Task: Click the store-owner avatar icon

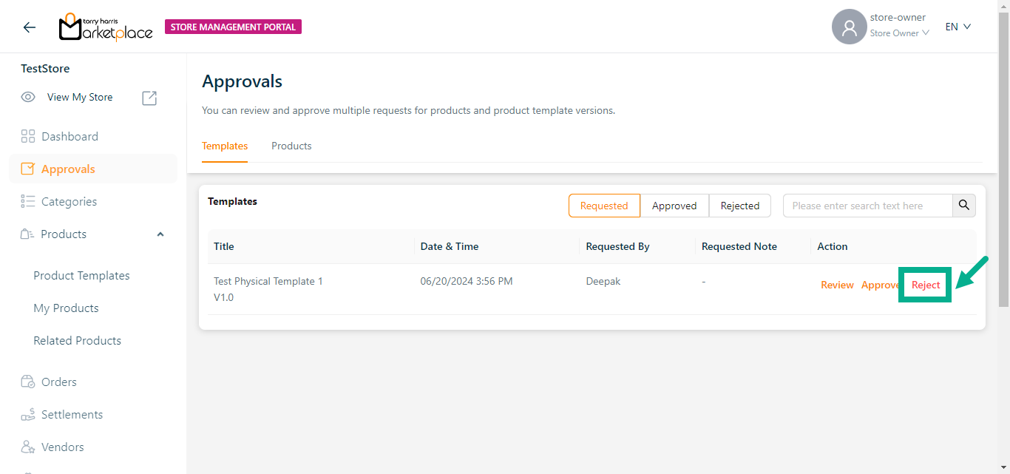Action: click(x=849, y=27)
